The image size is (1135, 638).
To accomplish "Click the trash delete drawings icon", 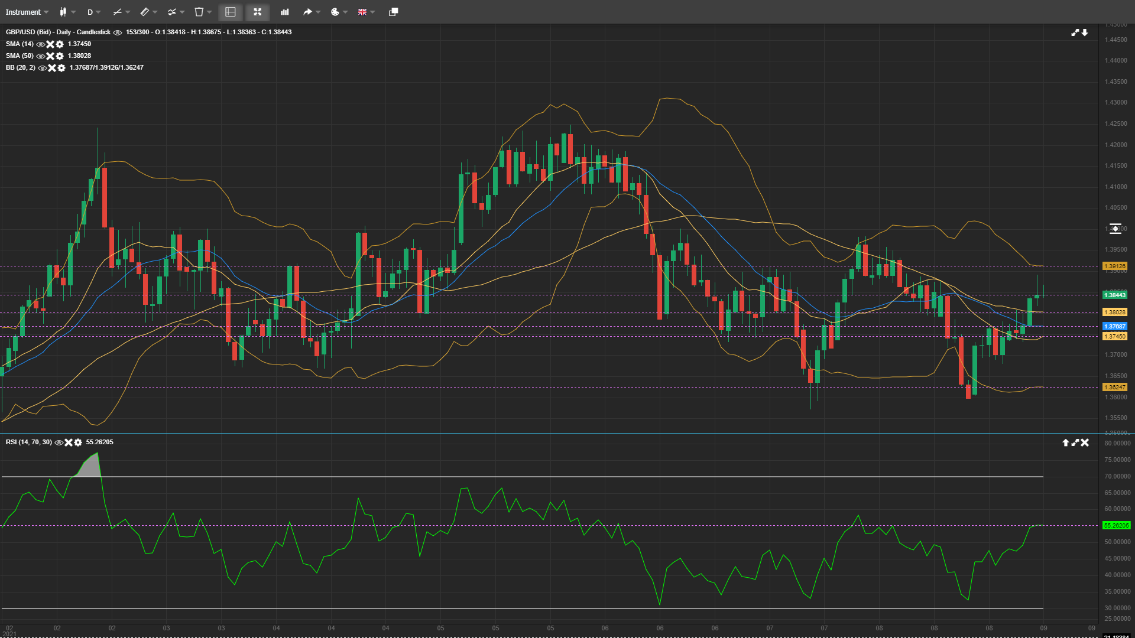I will (199, 12).
